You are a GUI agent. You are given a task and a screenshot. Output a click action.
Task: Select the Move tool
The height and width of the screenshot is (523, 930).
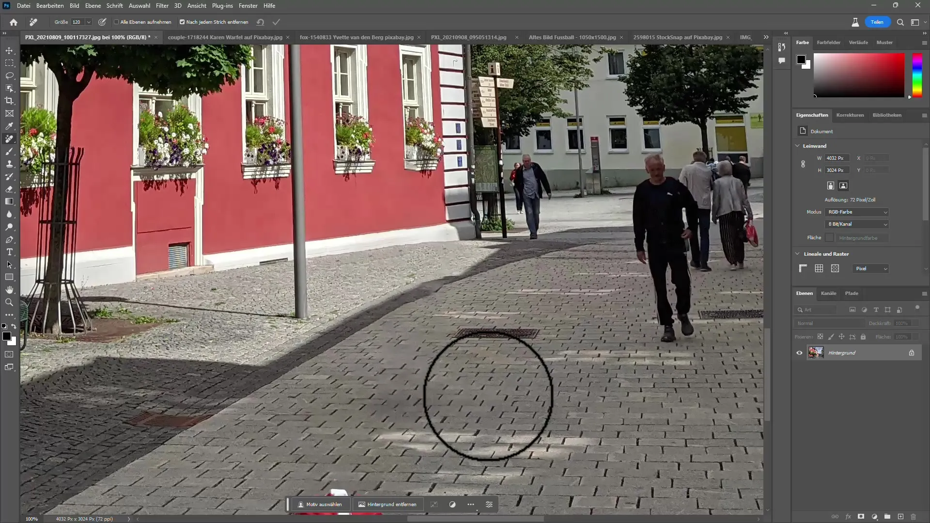click(9, 50)
